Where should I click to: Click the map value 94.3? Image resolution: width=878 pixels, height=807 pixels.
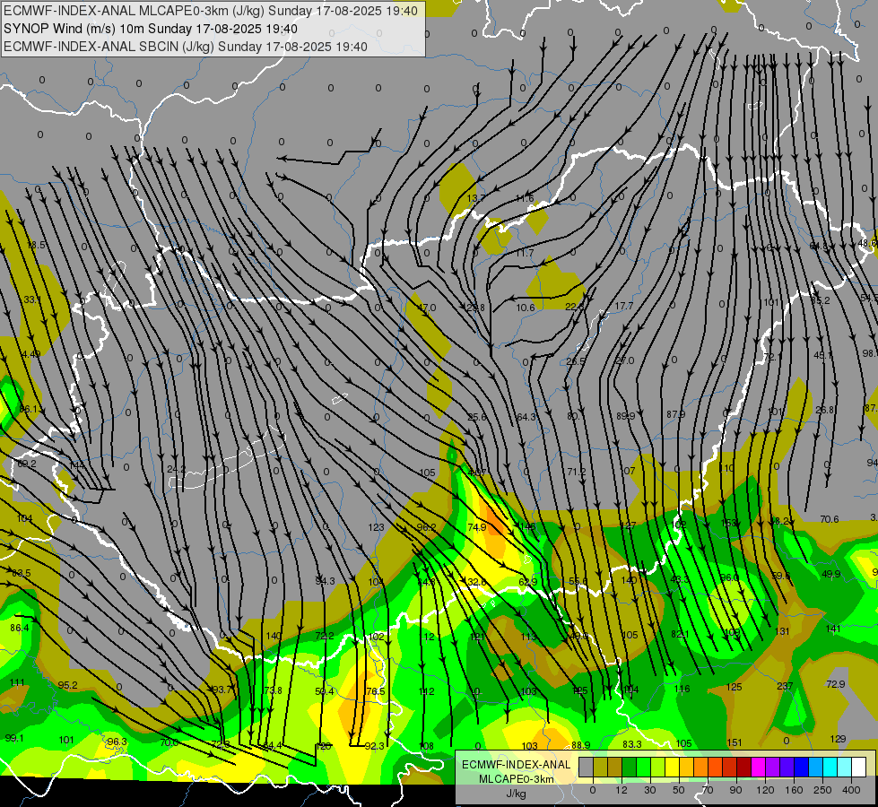[x=325, y=581]
